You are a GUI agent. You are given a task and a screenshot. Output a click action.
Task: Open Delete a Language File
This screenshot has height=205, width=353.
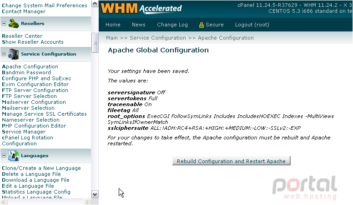[x=31, y=174]
